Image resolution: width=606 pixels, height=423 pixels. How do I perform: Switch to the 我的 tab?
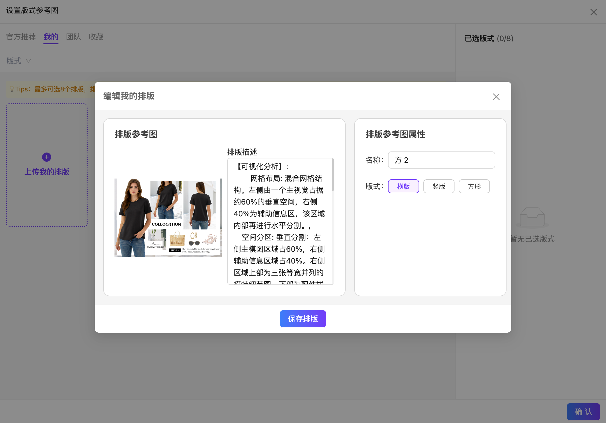coord(51,37)
